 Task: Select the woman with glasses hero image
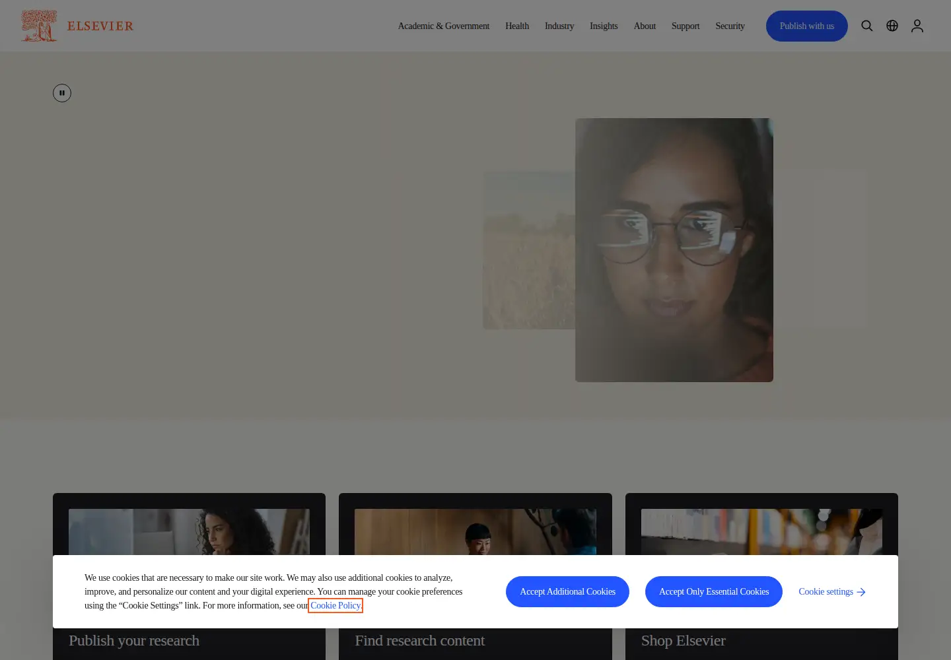(x=674, y=250)
